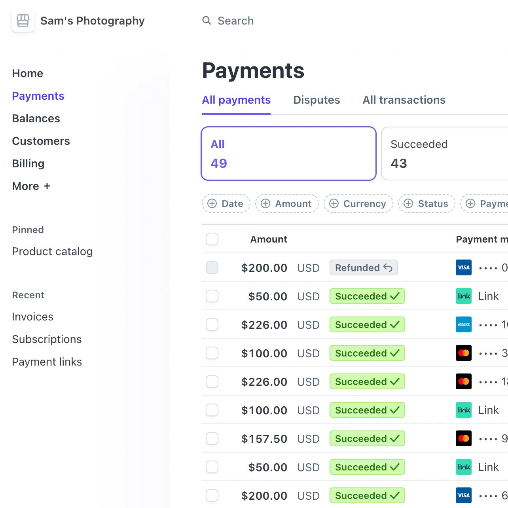Open the Status filter chip

coord(426,204)
